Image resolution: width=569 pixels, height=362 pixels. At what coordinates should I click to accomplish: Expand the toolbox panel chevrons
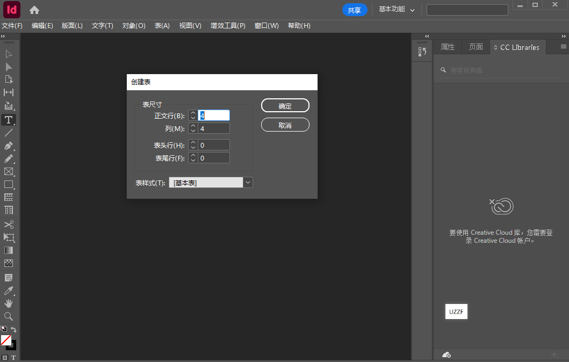(x=3, y=37)
